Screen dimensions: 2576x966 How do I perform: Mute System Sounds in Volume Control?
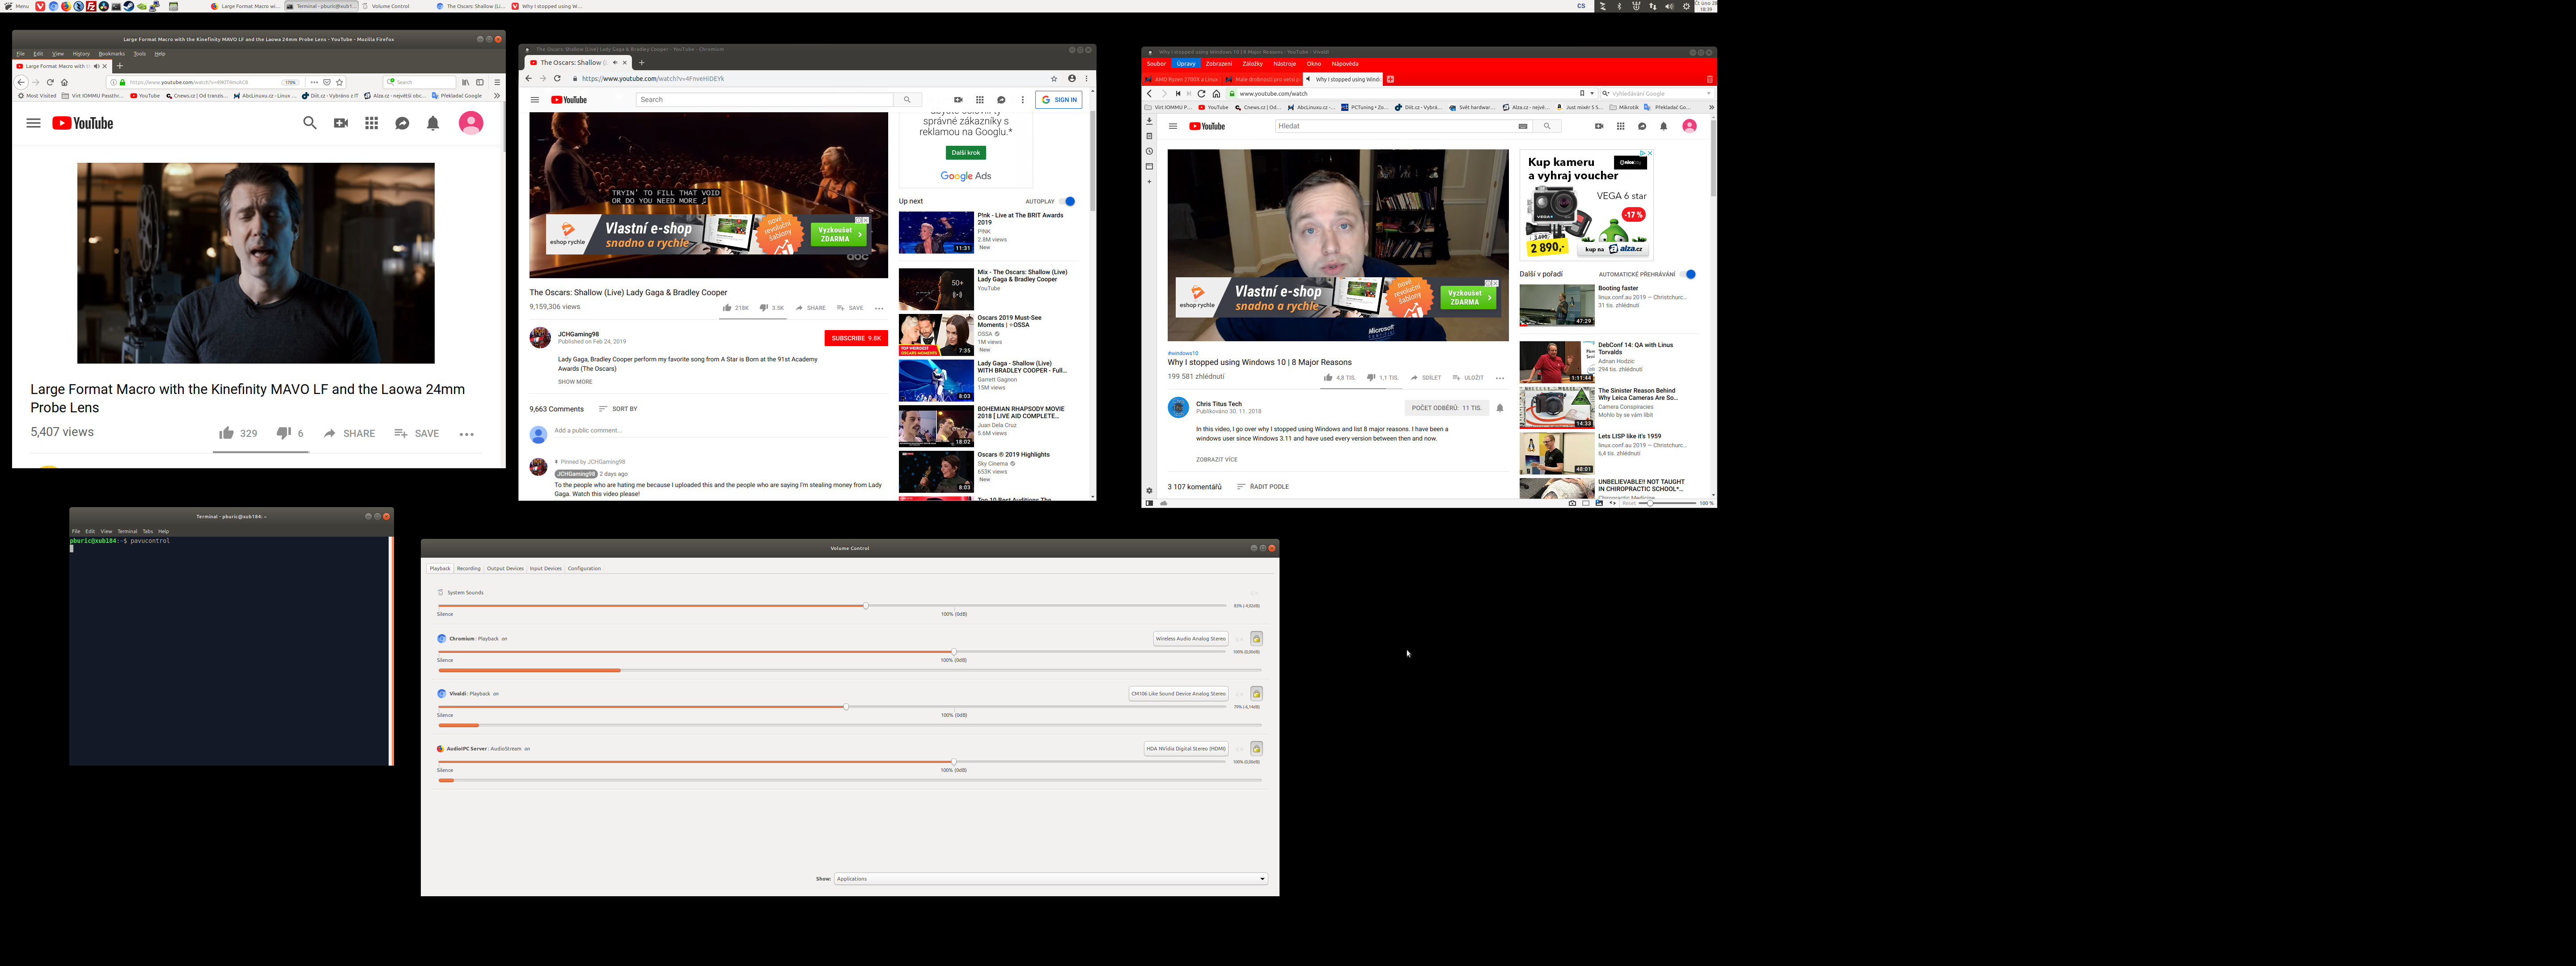coord(1254,593)
